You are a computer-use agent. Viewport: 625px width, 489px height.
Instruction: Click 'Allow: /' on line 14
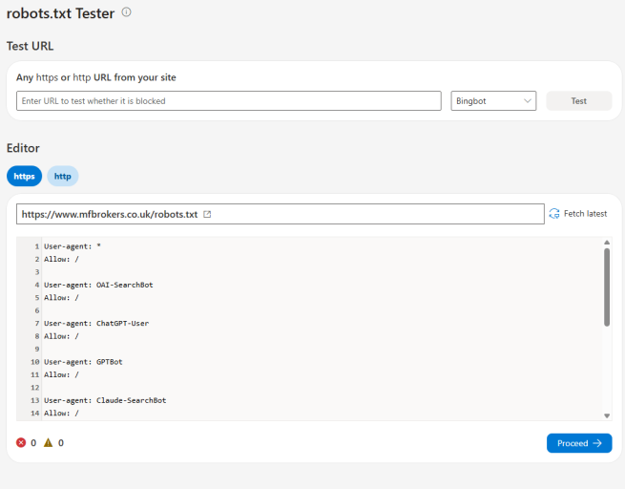61,414
